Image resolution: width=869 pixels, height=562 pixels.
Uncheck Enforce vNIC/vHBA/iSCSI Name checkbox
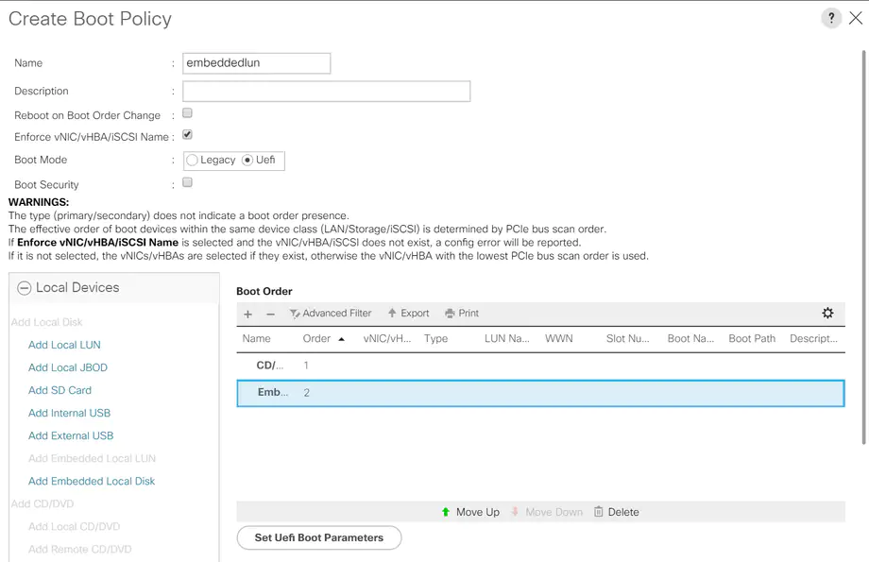(x=187, y=135)
